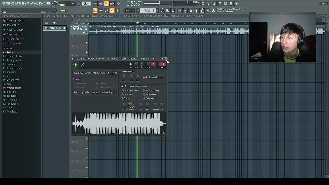Close the sampler channel window
The width and height of the screenshot is (329, 185).
click(x=166, y=59)
